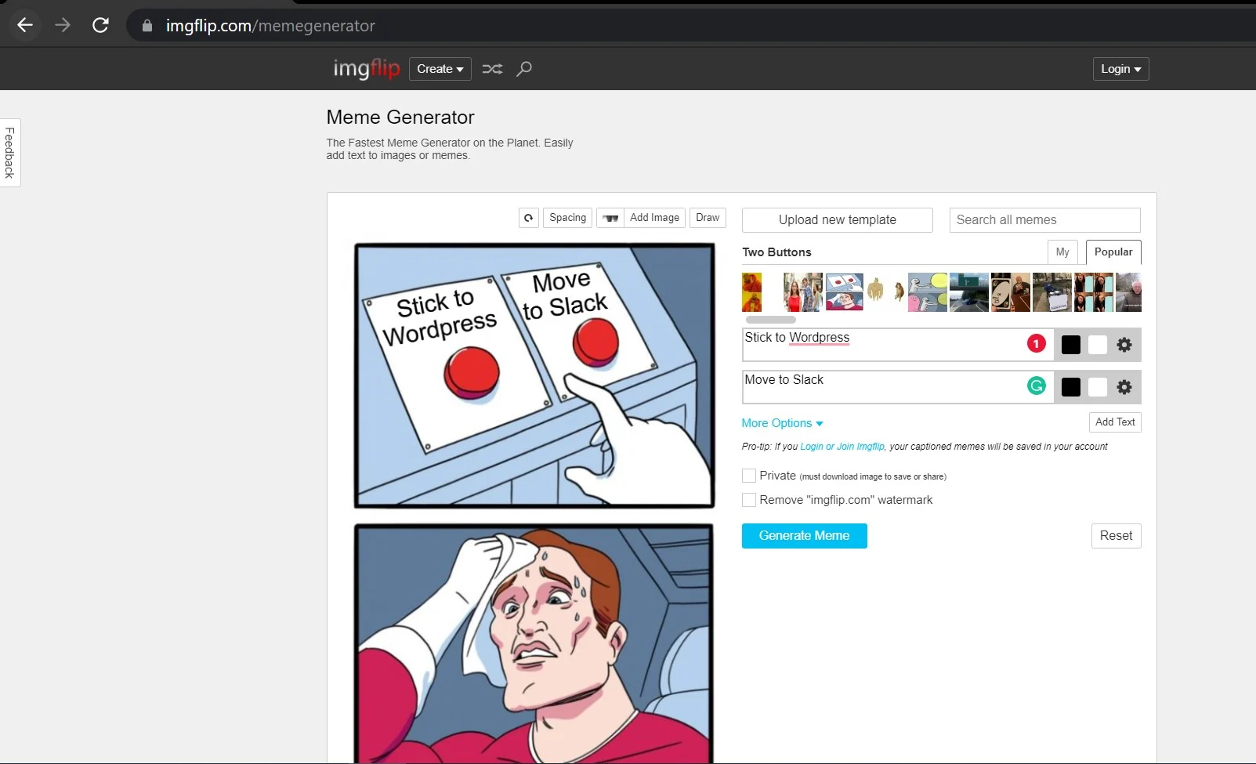
Task: Pick black font color for Stick to Wordpress
Action: coord(1071,345)
